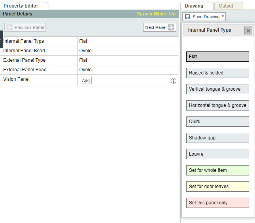Click the Previous Panel arrow icon
Image resolution: width=255 pixels, height=223 pixels.
tap(9, 27)
